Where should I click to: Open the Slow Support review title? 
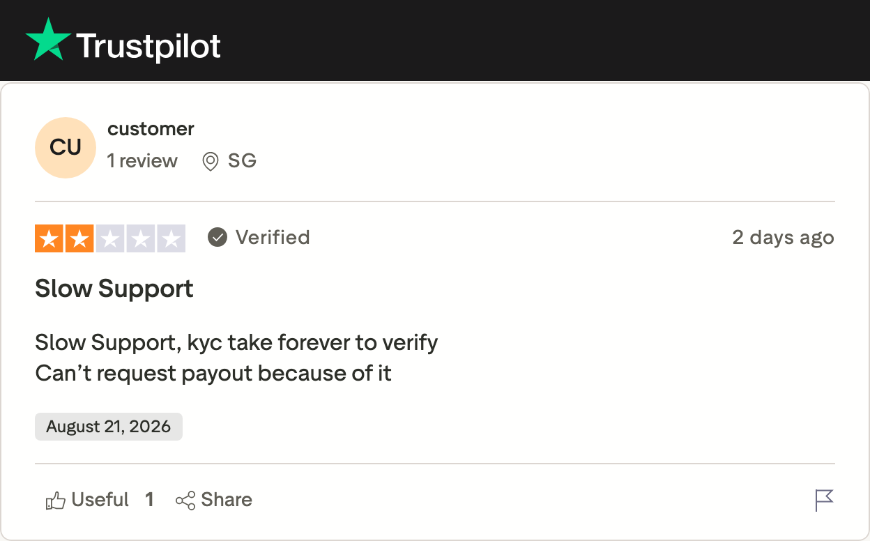coord(114,289)
